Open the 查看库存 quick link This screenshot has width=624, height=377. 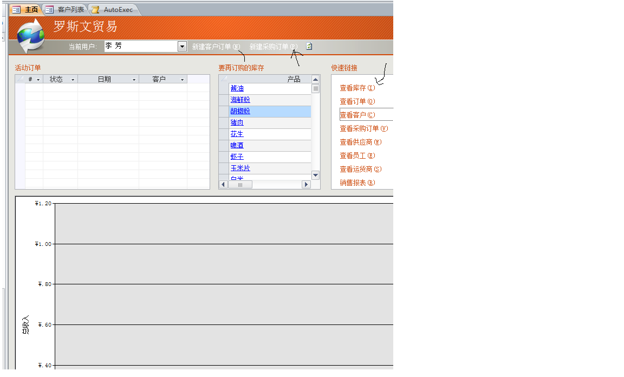(x=356, y=88)
